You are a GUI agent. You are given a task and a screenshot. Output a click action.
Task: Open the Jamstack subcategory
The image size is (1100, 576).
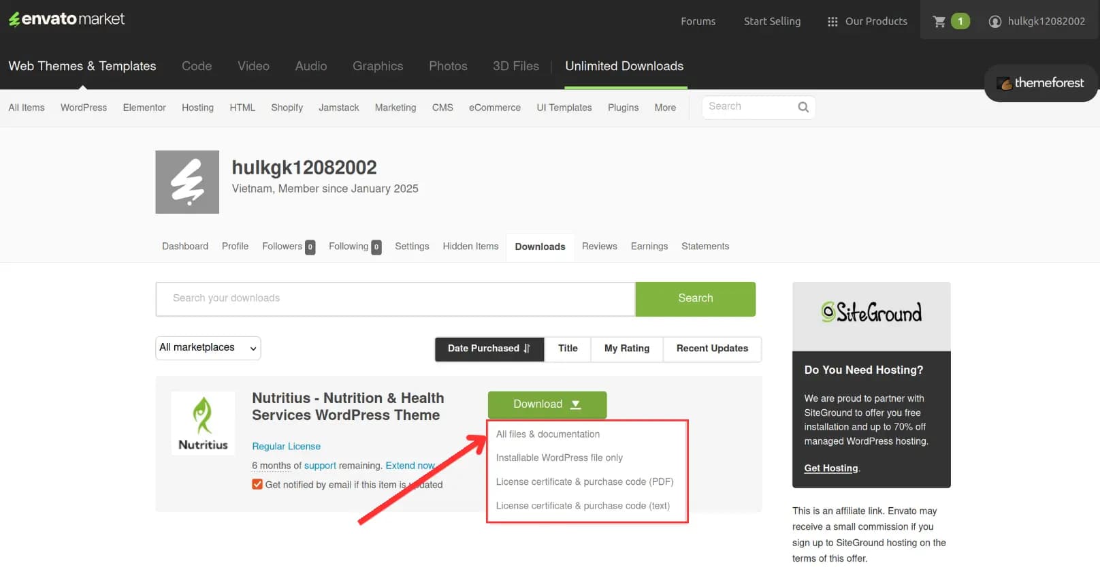[x=339, y=108]
